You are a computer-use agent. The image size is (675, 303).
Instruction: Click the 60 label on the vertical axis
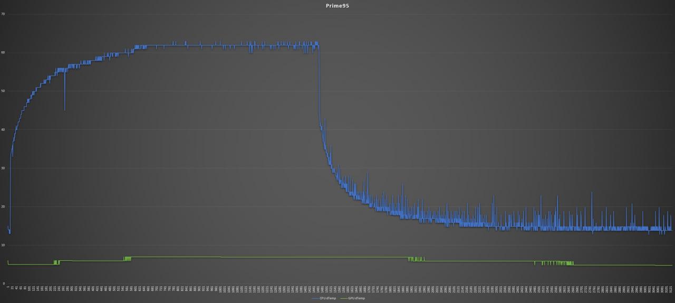coord(3,53)
